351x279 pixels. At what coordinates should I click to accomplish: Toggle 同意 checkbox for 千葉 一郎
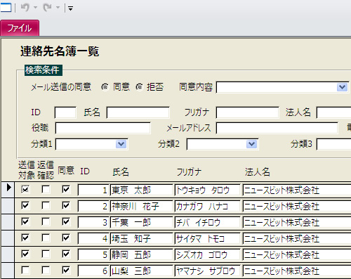(x=66, y=221)
